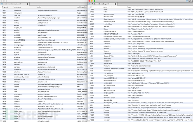Select the seagate_nas cell
This screenshot has width=193, height=122.
18,28
